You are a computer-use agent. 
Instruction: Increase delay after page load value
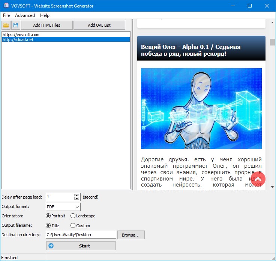77,195
